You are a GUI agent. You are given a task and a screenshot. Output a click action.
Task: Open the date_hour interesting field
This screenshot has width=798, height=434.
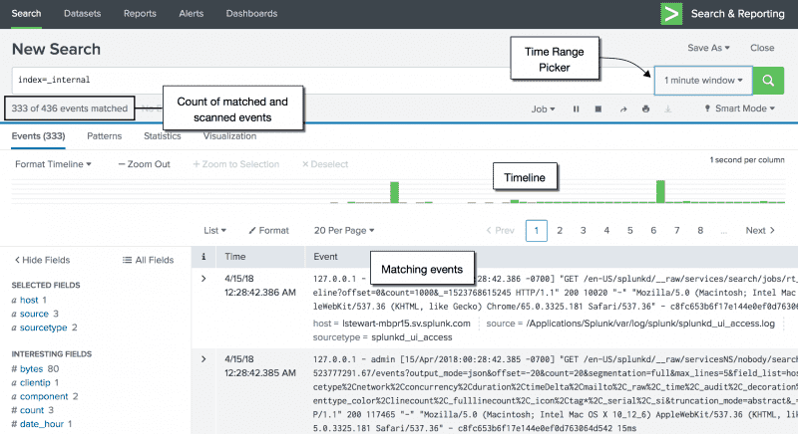coord(42,423)
